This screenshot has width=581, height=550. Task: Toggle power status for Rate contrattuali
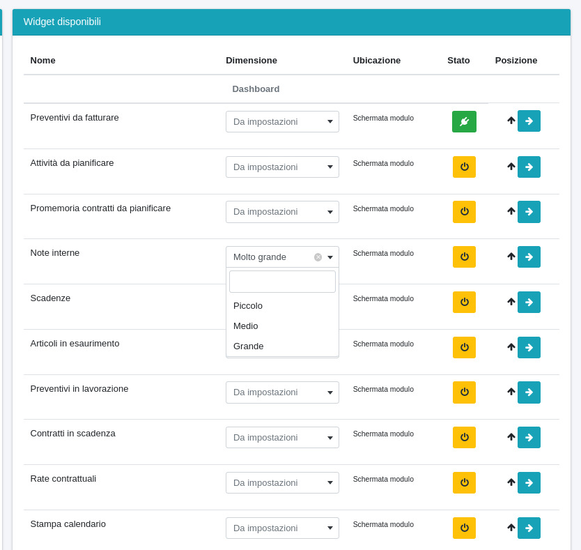(x=464, y=482)
